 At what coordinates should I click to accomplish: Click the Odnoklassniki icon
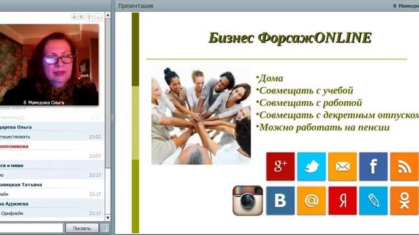405,200
